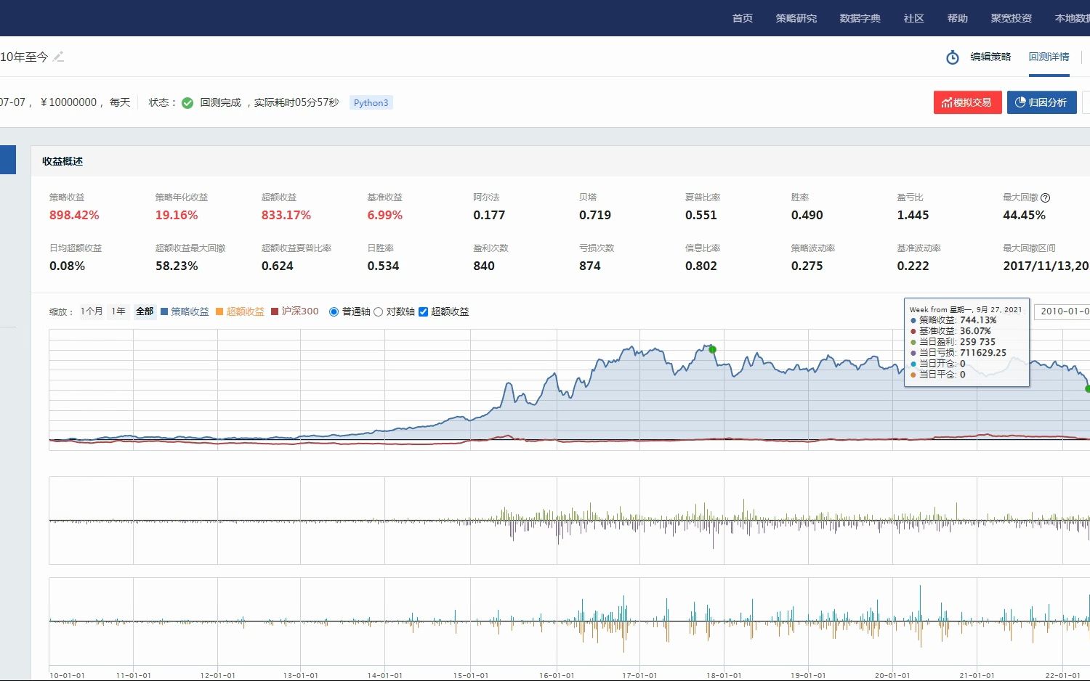1090x681 pixels.
Task: Click the 阿尔法 value 0.177
Action: [x=489, y=215]
